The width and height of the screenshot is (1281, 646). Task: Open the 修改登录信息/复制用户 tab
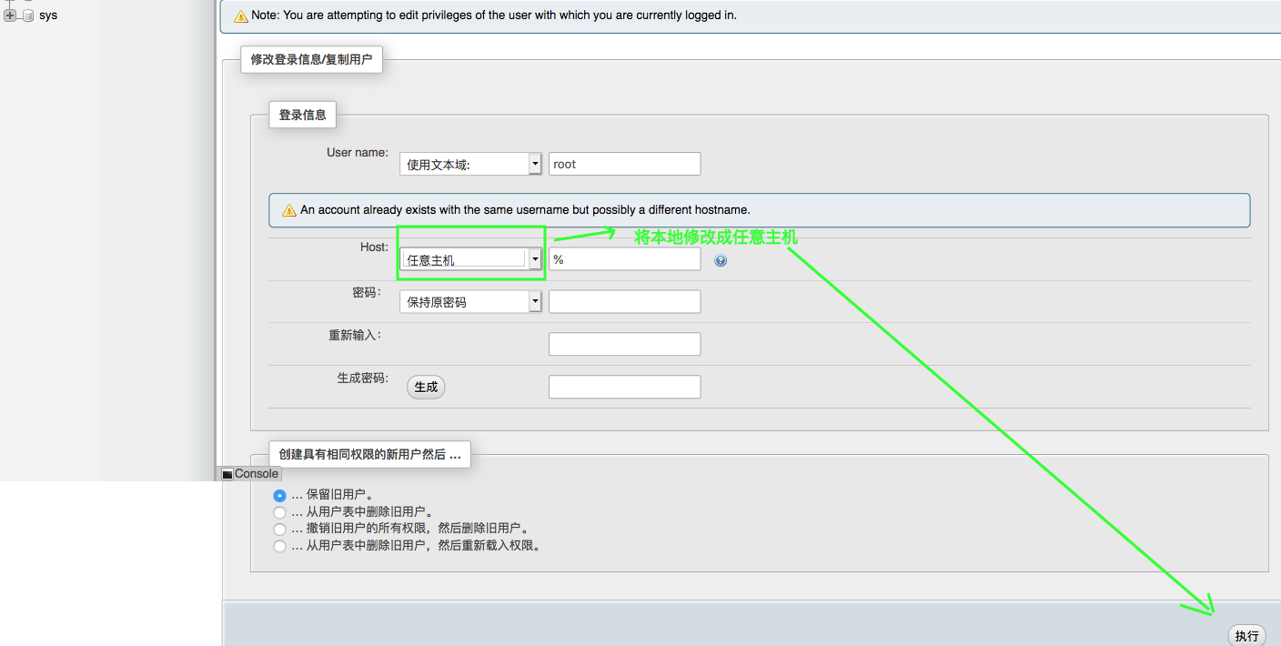311,59
